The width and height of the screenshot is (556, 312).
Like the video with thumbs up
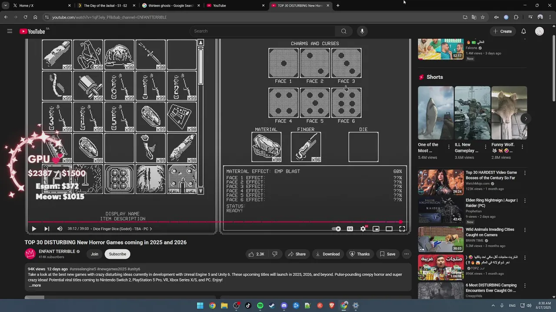coord(256,254)
